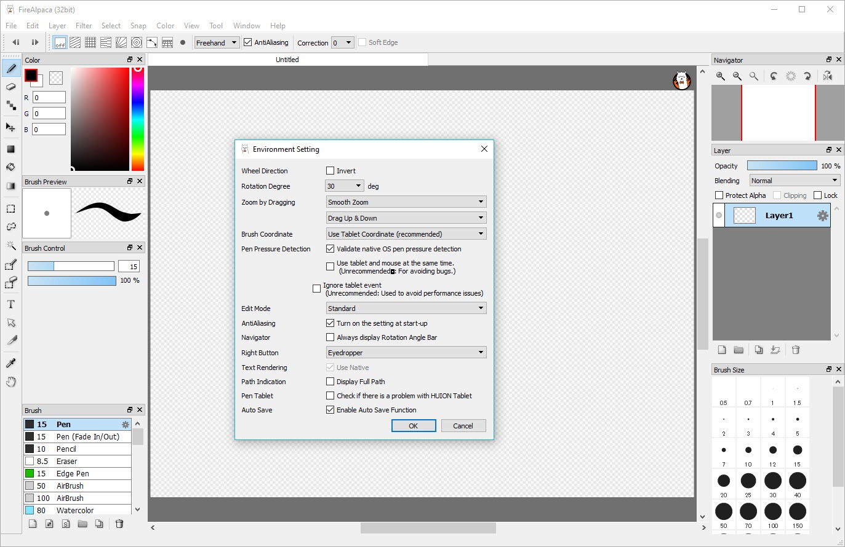Select the Hand tool
Image resolution: width=845 pixels, height=547 pixels.
[10, 382]
